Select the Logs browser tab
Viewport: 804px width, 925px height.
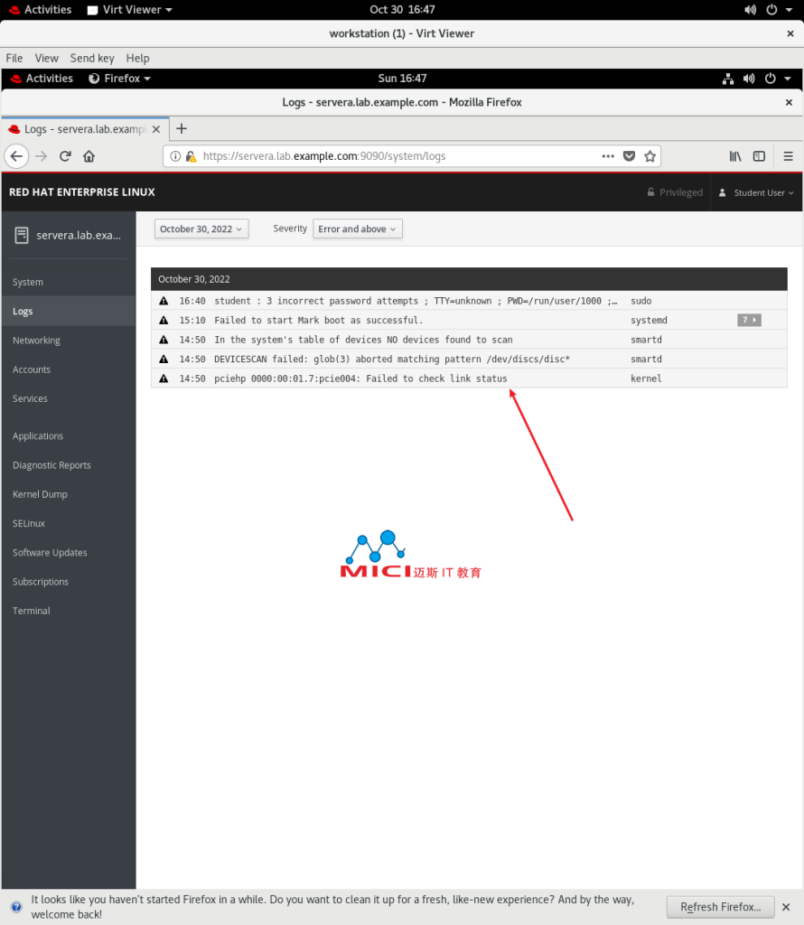click(x=86, y=129)
